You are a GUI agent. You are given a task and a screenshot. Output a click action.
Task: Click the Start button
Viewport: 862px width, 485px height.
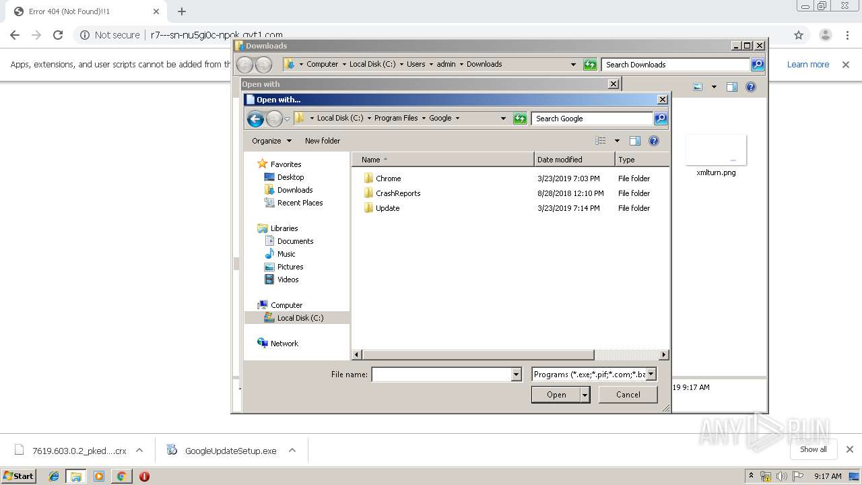tap(18, 476)
